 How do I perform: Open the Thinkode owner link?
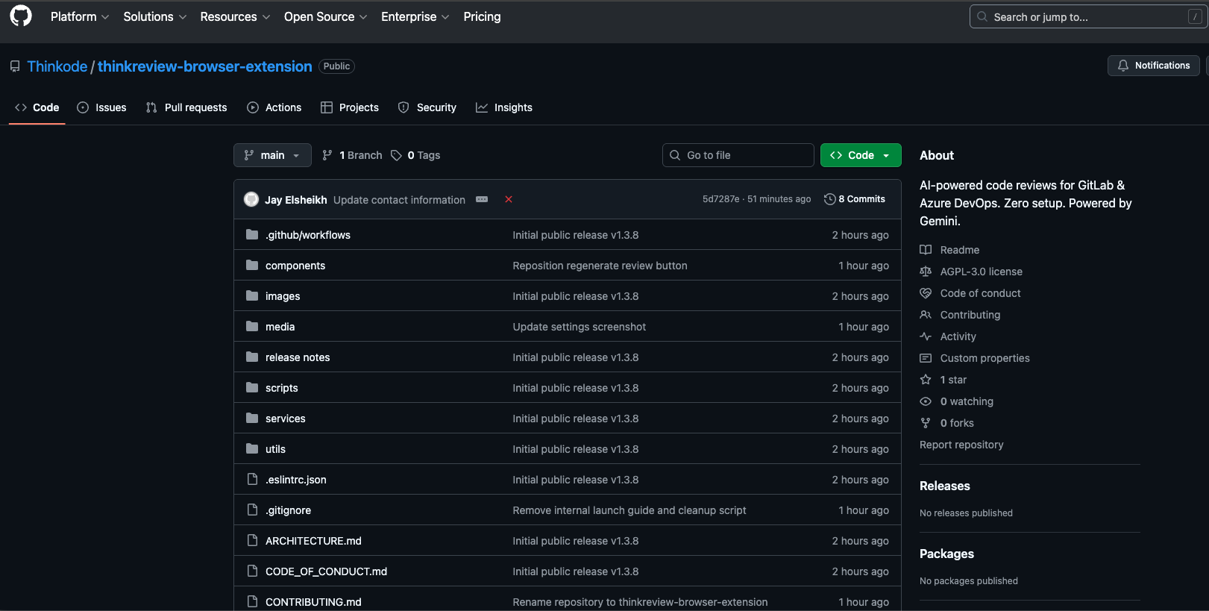pos(57,66)
